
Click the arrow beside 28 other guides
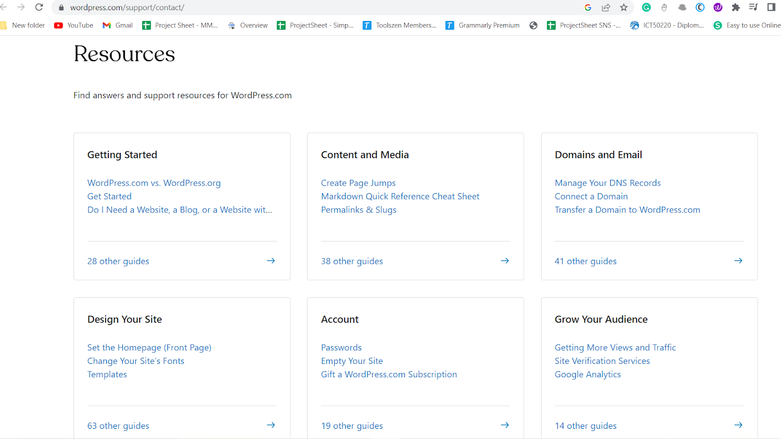[271, 261]
